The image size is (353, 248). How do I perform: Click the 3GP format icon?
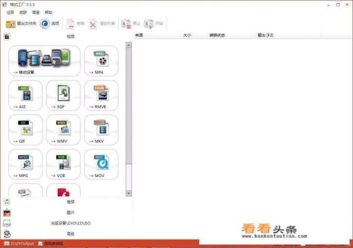(63, 95)
